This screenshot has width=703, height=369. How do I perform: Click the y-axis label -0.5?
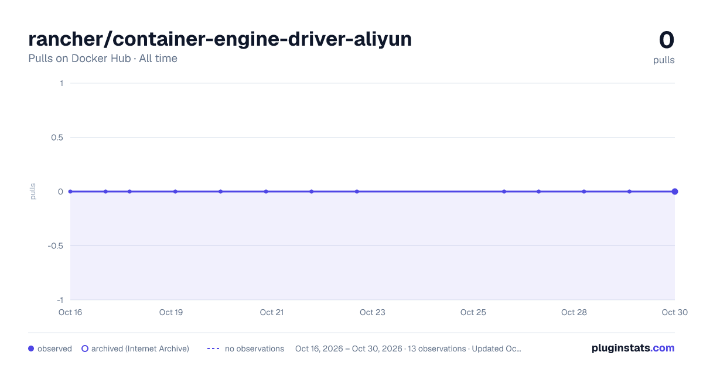click(x=56, y=246)
